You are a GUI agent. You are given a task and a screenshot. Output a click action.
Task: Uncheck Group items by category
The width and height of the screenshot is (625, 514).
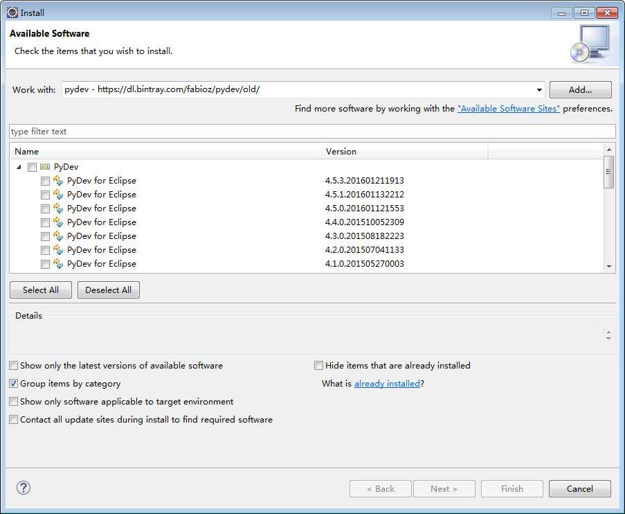(x=14, y=384)
